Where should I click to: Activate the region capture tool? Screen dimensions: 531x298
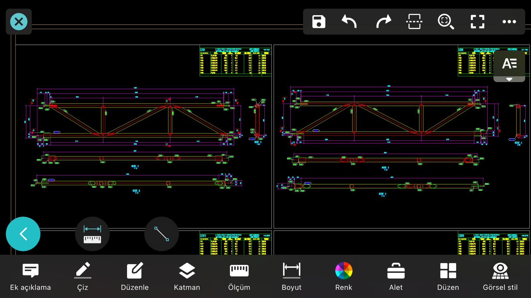[x=414, y=22]
